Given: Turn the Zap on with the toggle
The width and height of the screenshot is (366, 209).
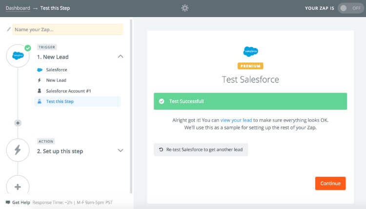Looking at the screenshot, I should (x=350, y=8).
